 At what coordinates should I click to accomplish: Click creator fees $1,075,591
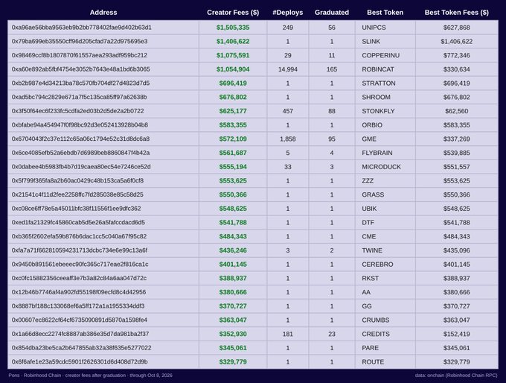tap(233, 55)
